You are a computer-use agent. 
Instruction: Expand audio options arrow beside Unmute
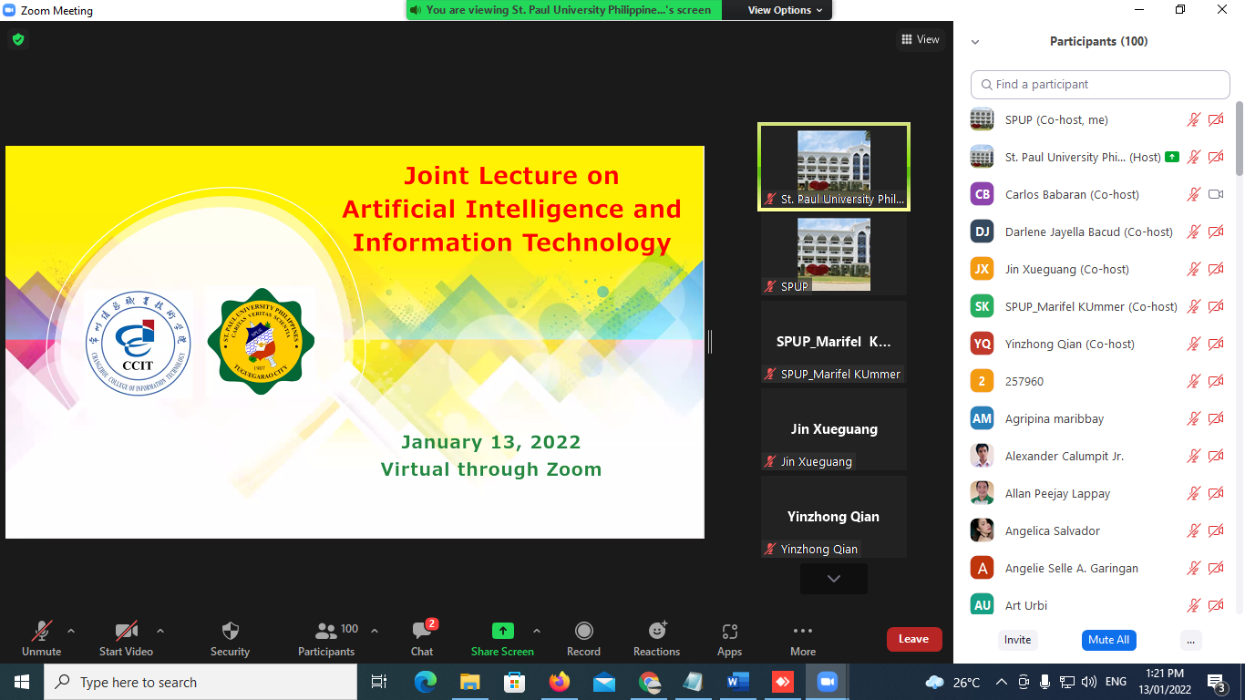(71, 631)
